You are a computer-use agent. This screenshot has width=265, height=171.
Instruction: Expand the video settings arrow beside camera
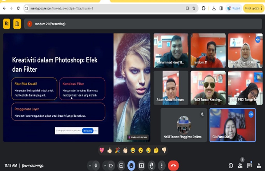click(105, 166)
